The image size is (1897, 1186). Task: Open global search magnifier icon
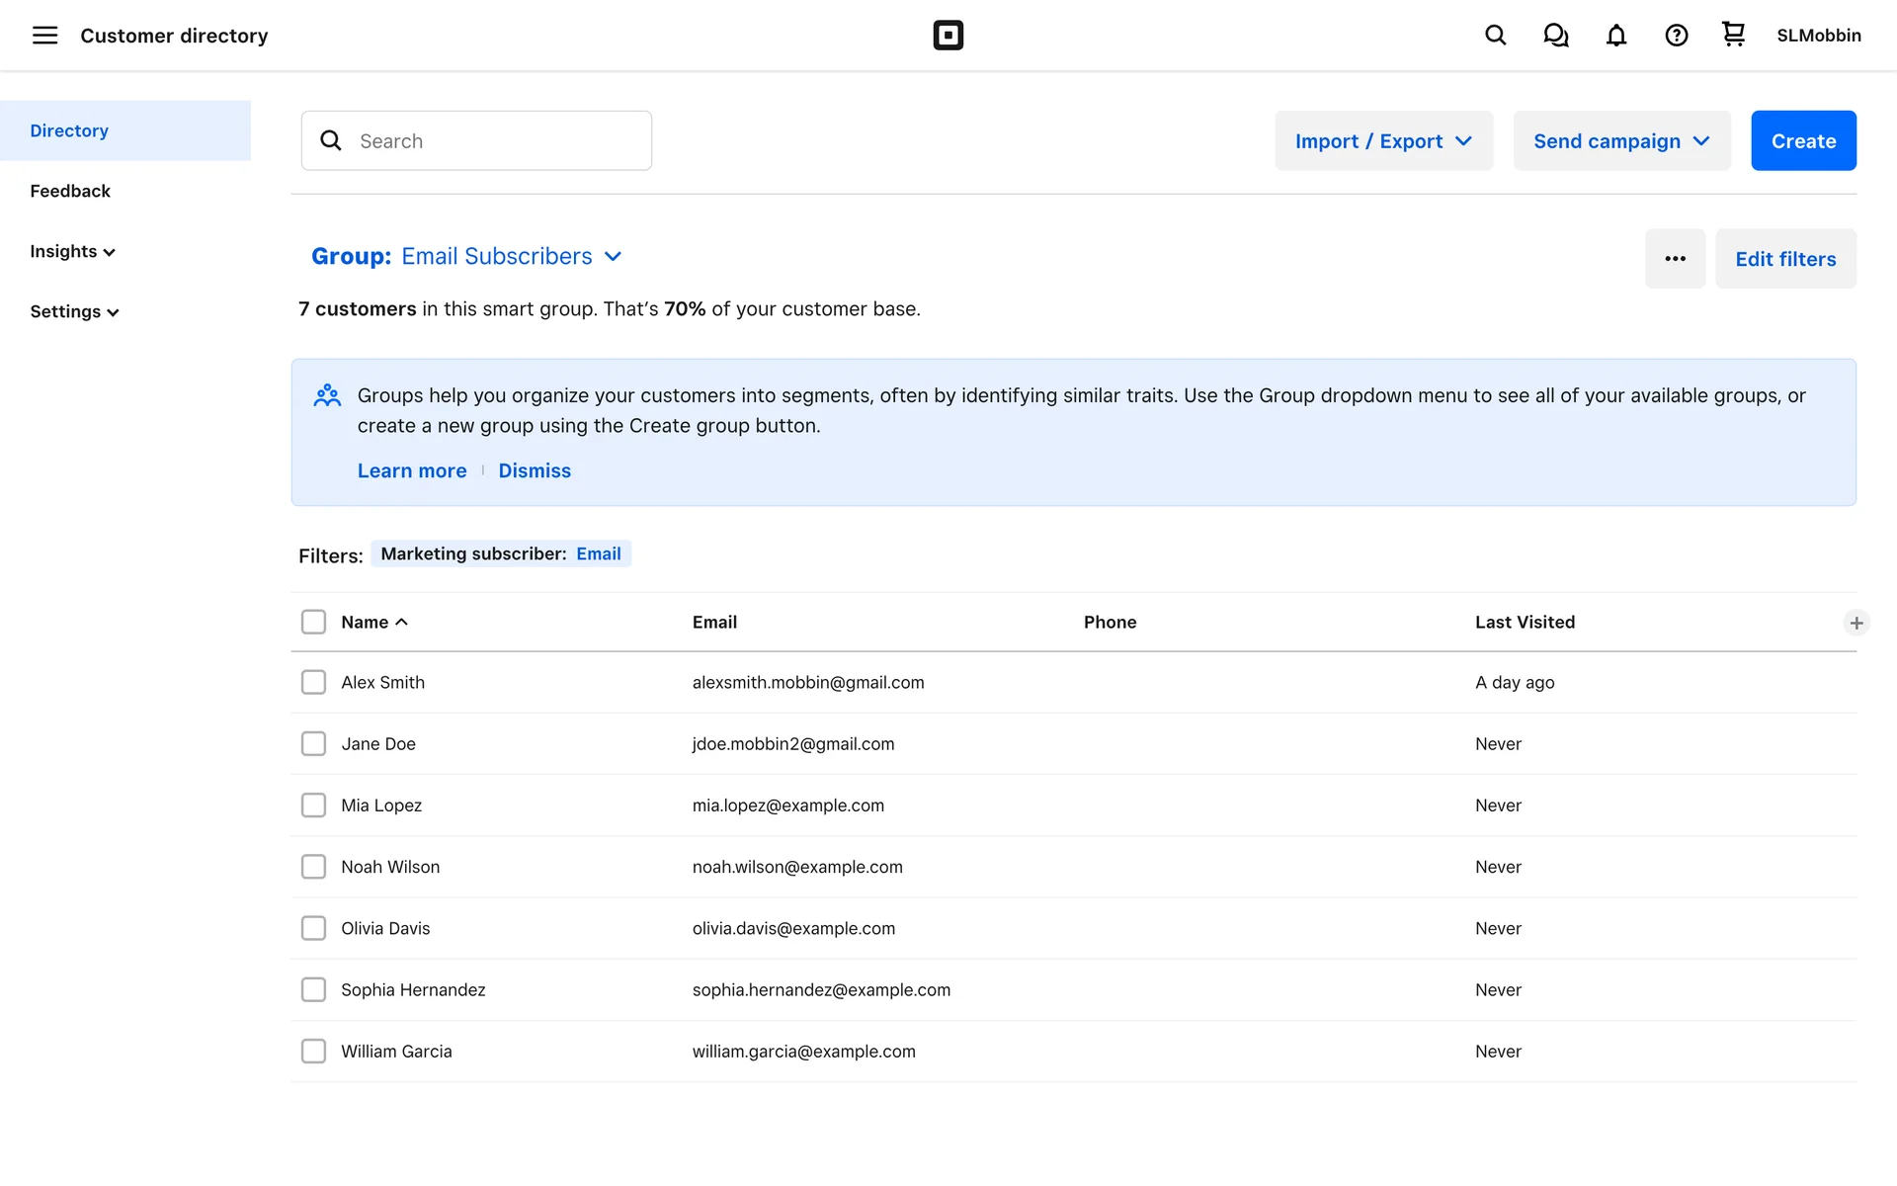(1495, 36)
